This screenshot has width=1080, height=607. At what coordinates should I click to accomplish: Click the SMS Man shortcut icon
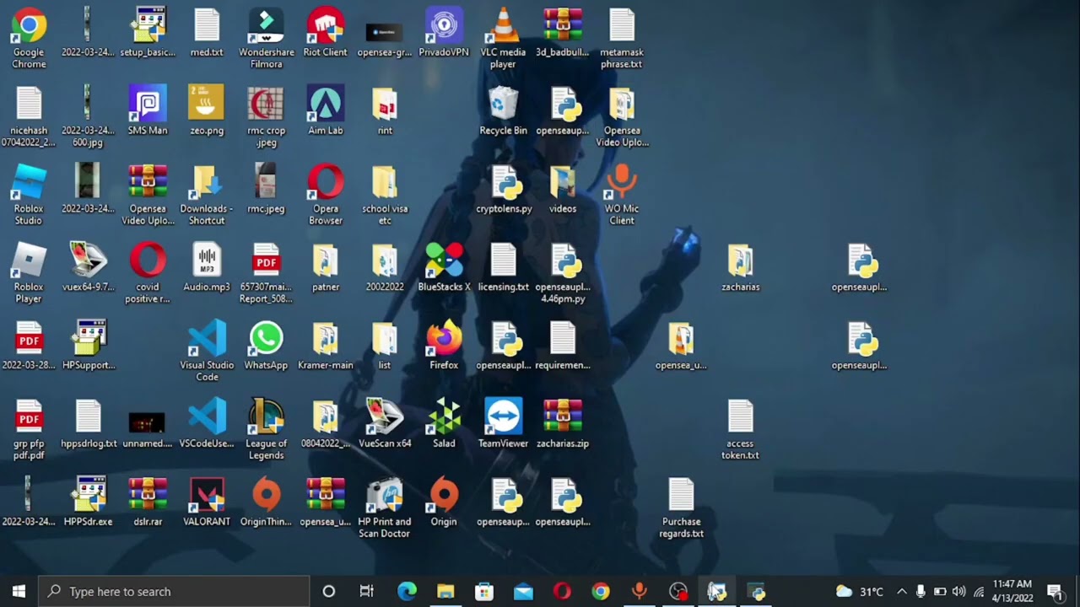(148, 111)
